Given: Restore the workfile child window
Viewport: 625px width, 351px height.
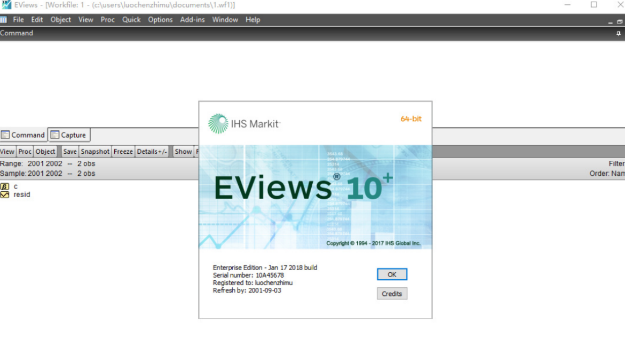Looking at the screenshot, I should pos(620,22).
